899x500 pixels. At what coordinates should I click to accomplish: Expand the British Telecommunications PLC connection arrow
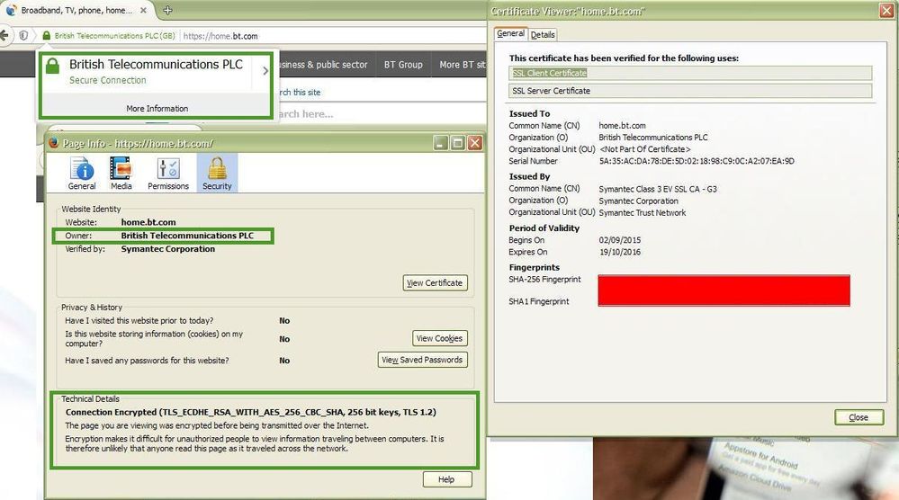(265, 71)
